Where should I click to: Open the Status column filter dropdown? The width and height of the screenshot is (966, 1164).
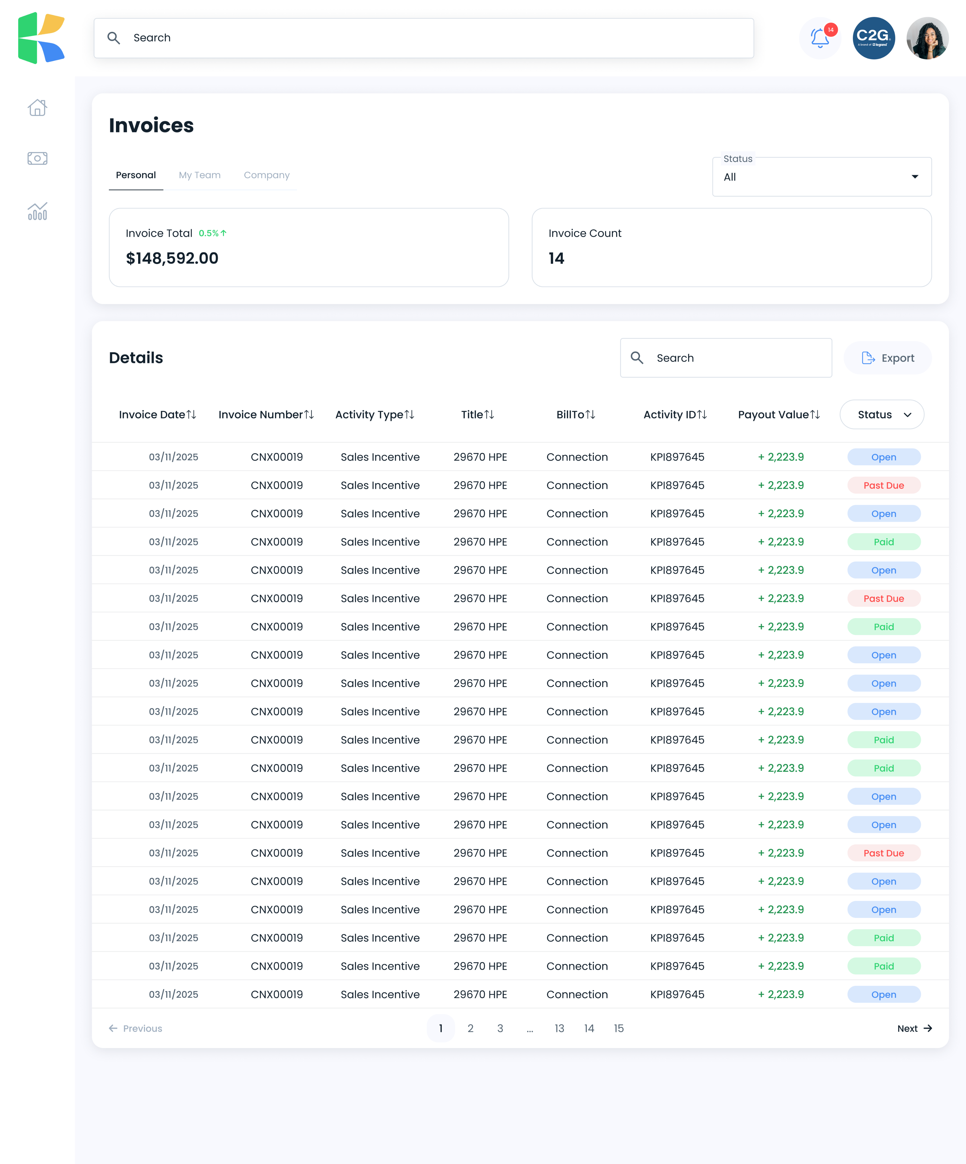(882, 415)
